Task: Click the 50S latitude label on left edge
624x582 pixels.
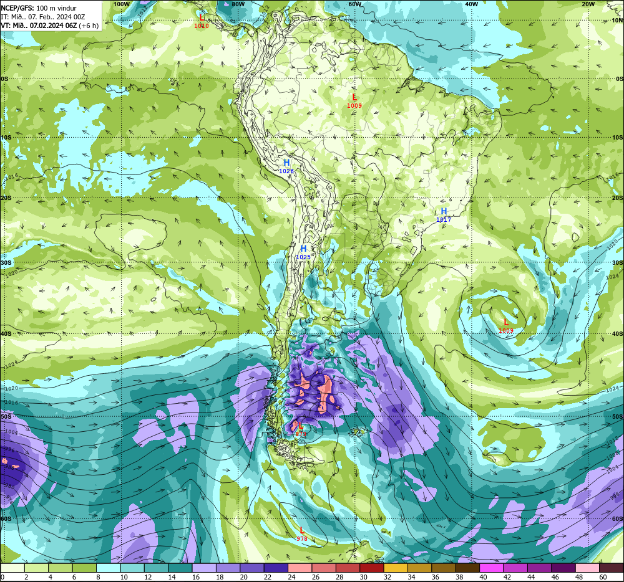Action: point(6,416)
